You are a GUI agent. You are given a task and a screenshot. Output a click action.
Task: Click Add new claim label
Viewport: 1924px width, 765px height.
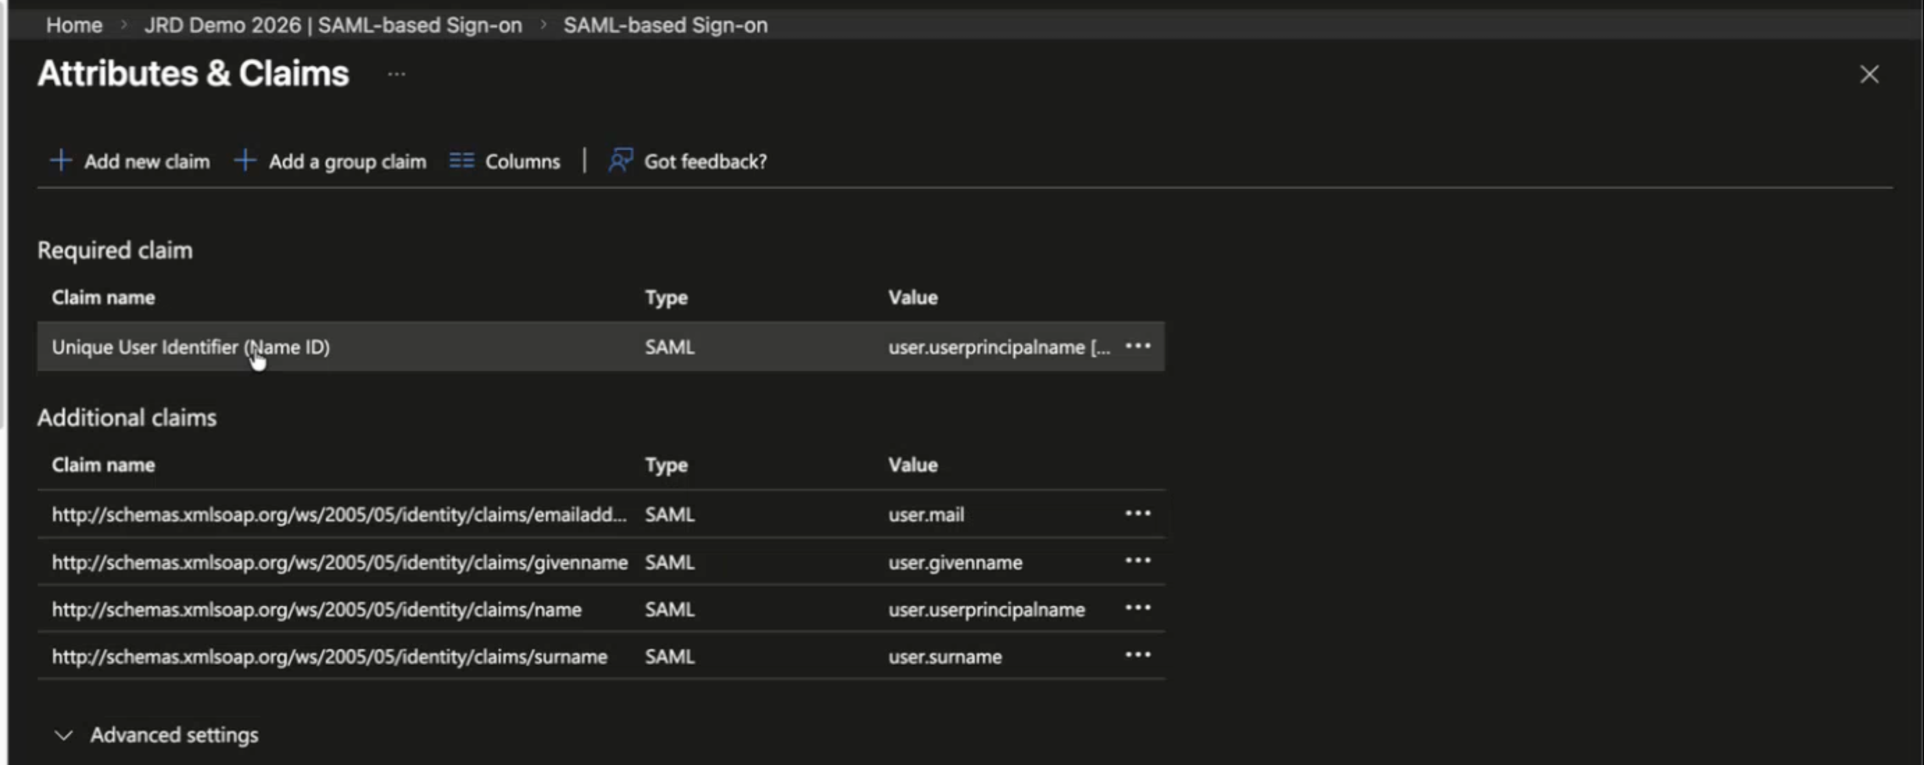point(147,161)
